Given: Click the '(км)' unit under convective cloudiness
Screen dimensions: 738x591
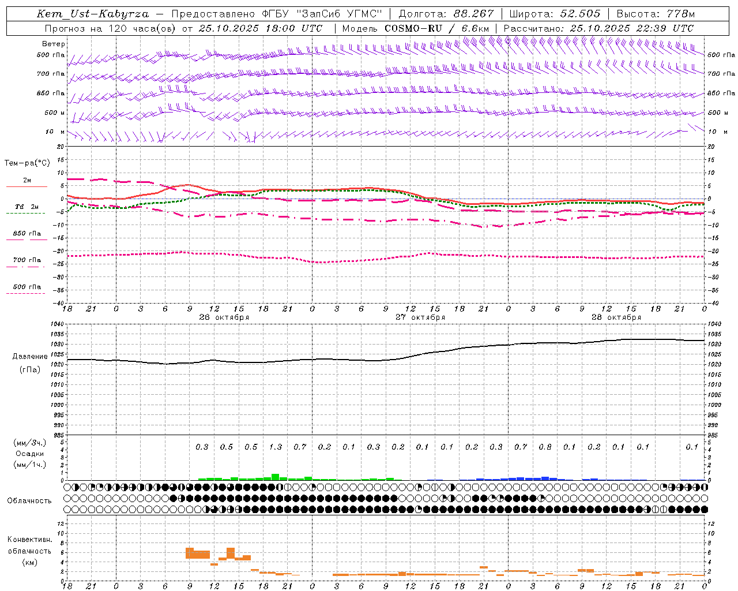Looking at the screenshot, I should (30, 562).
